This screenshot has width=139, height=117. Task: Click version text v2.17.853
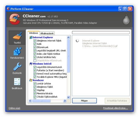pos(53,17)
